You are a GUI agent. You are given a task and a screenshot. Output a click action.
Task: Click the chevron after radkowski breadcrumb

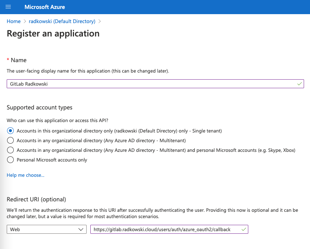pyautogui.click(x=100, y=21)
